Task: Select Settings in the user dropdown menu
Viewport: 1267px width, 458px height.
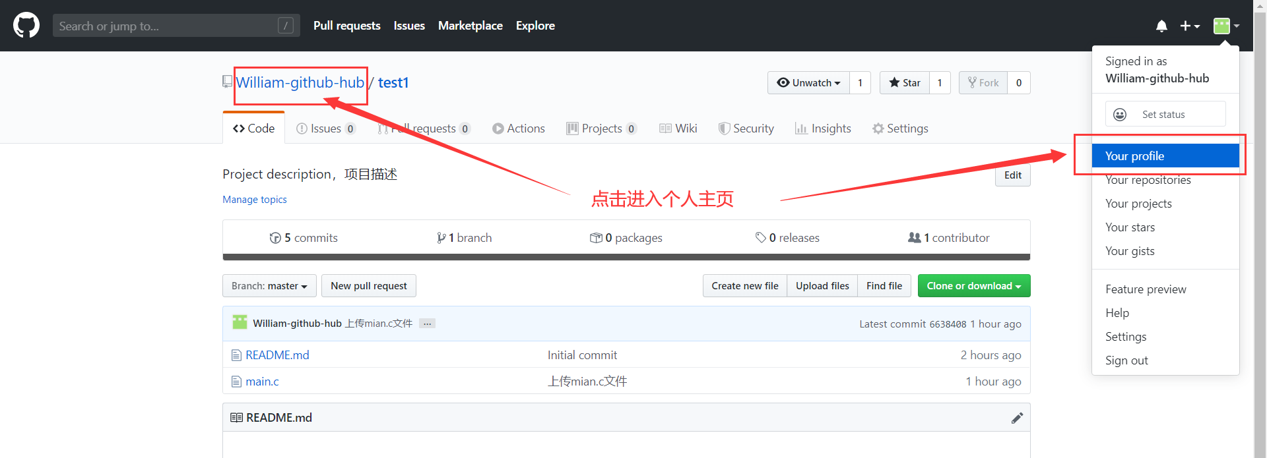Action: click(x=1165, y=337)
